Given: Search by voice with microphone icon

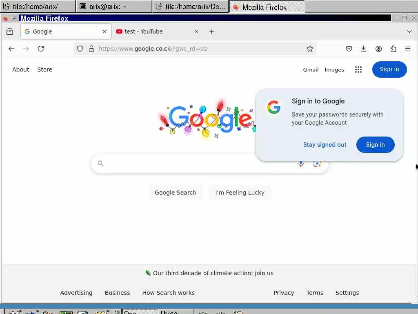Looking at the screenshot, I should 301,164.
